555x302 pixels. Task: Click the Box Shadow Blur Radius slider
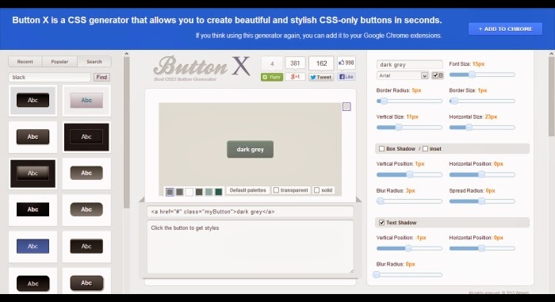409,201
